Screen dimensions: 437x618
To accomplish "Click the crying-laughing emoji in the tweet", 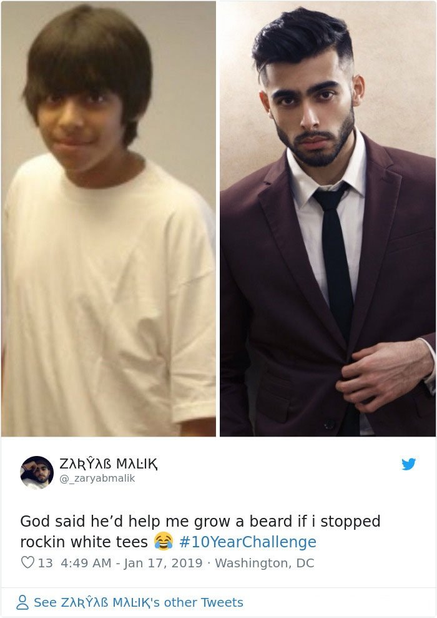I will (x=163, y=540).
